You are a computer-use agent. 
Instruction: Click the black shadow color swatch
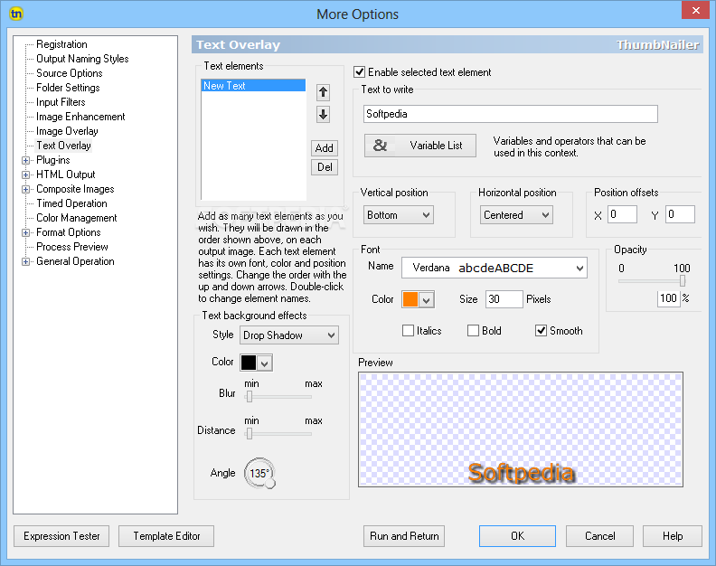tap(249, 363)
